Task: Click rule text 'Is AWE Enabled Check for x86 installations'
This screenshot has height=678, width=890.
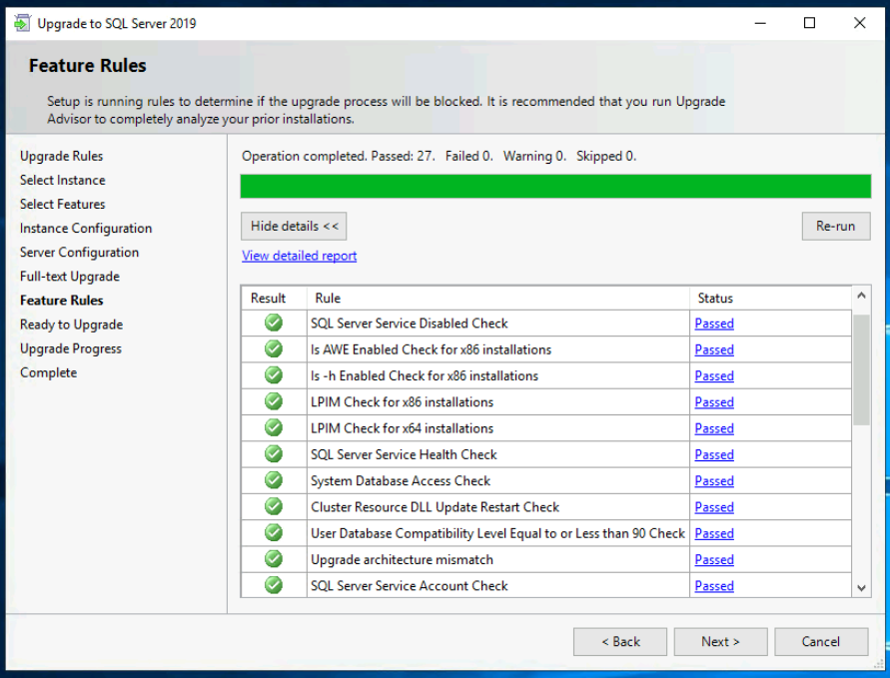Action: pos(431,349)
